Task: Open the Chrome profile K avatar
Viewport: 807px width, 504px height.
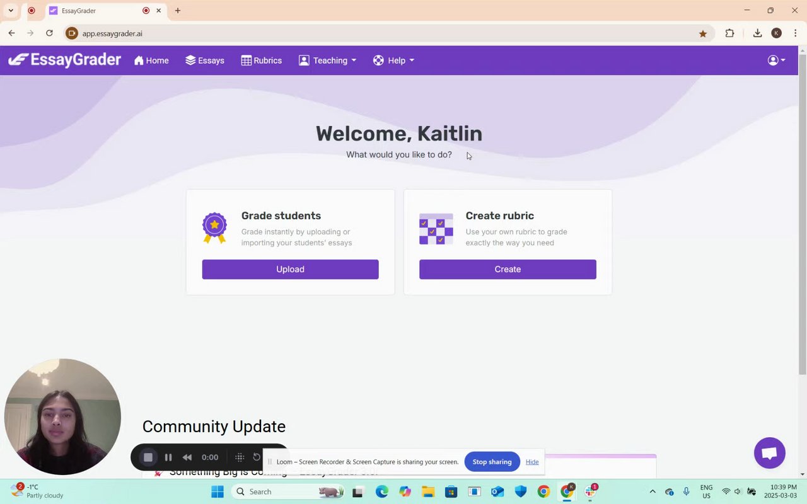Action: point(776,33)
